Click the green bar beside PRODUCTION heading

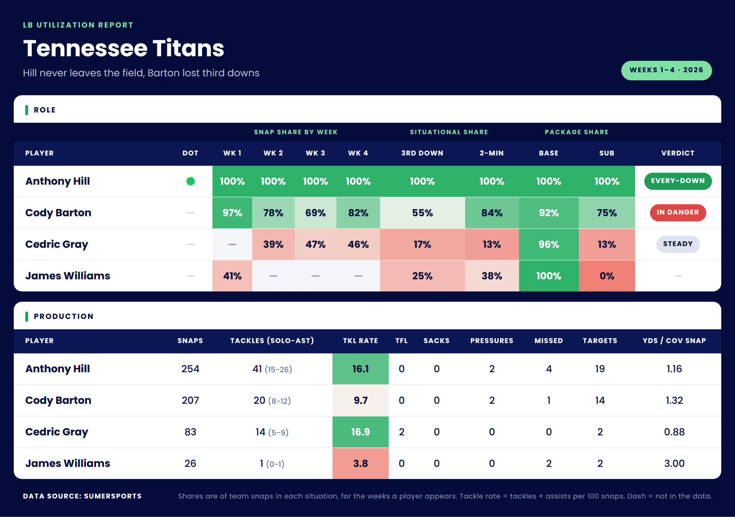(x=27, y=317)
